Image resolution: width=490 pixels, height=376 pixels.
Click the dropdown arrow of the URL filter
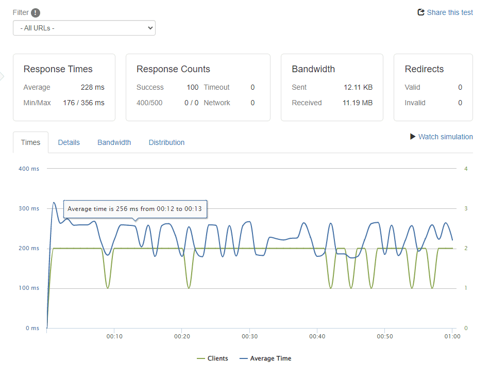(x=149, y=28)
